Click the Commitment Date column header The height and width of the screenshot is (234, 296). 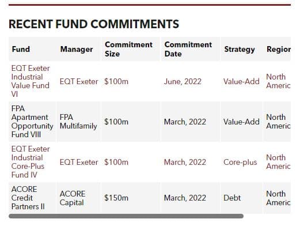click(x=188, y=49)
